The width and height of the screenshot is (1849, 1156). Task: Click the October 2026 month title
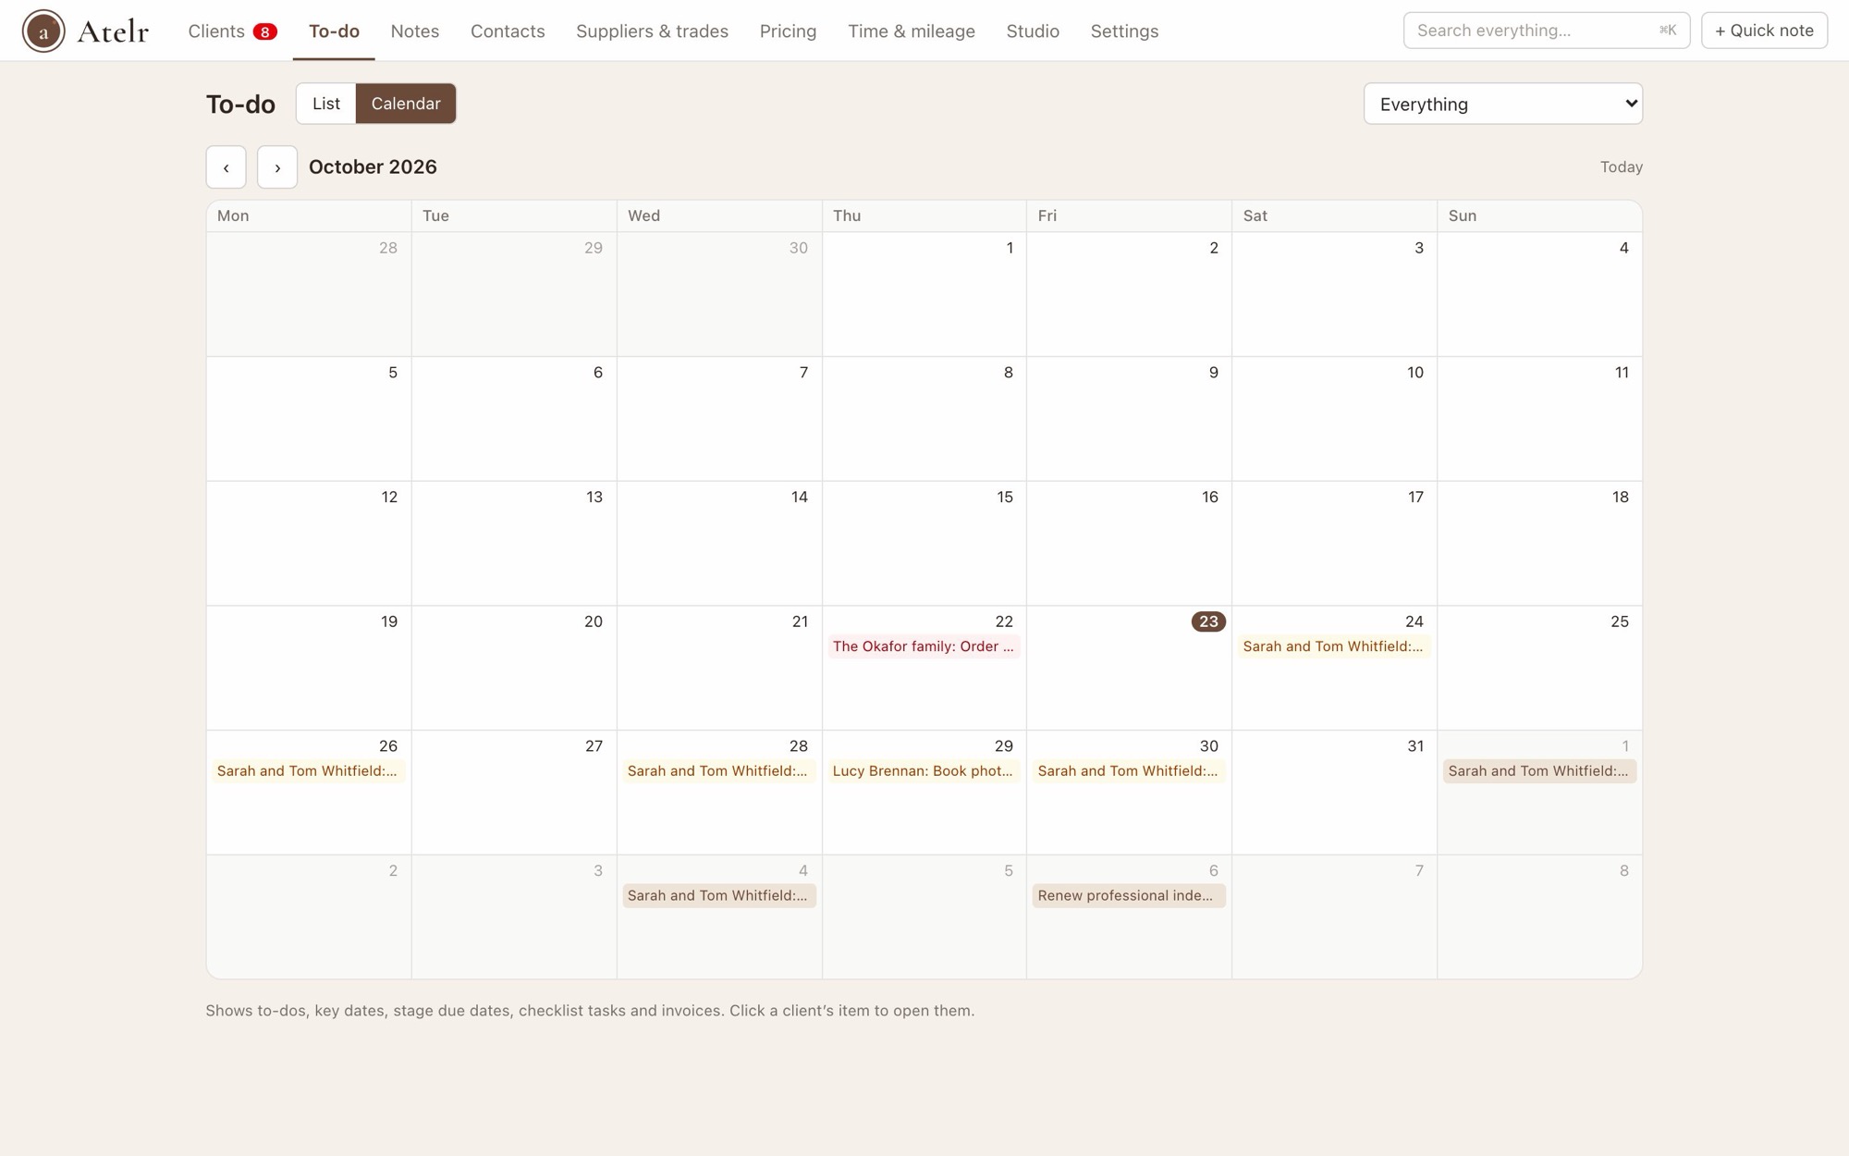[373, 167]
